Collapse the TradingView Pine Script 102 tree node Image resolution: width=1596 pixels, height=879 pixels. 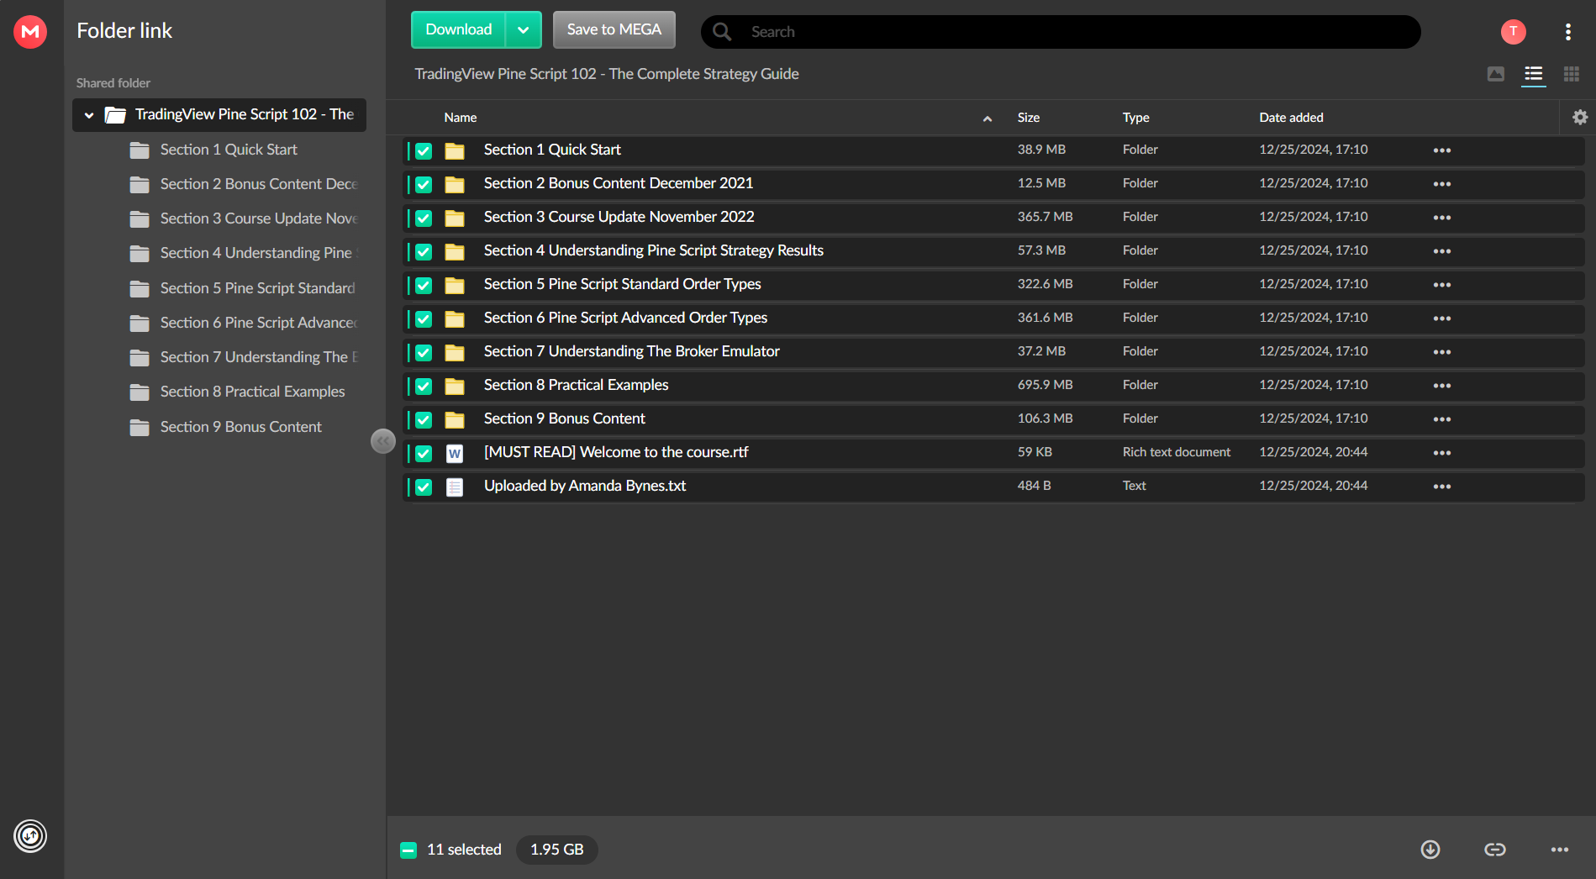[x=89, y=115]
